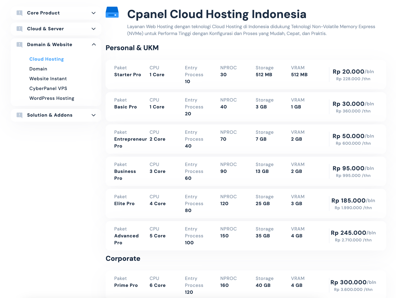Click the Rp 300.000/bln price
This screenshot has width=396, height=298.
pos(353,282)
